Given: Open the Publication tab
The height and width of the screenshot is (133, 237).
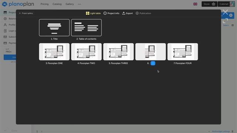Looking at the screenshot, I should 143,13.
